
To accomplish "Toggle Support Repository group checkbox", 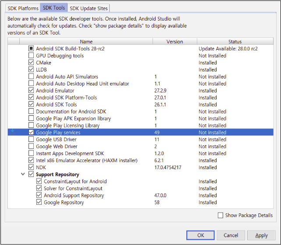I will [31, 174].
